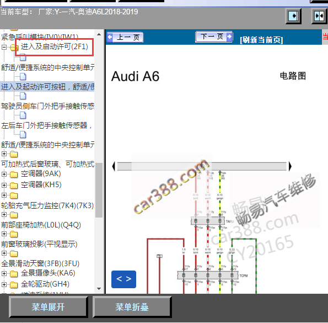Image resolution: width=328 pixels, height=323 pixels.
Task: Click the 菜单展开 button
Action: click(48, 307)
